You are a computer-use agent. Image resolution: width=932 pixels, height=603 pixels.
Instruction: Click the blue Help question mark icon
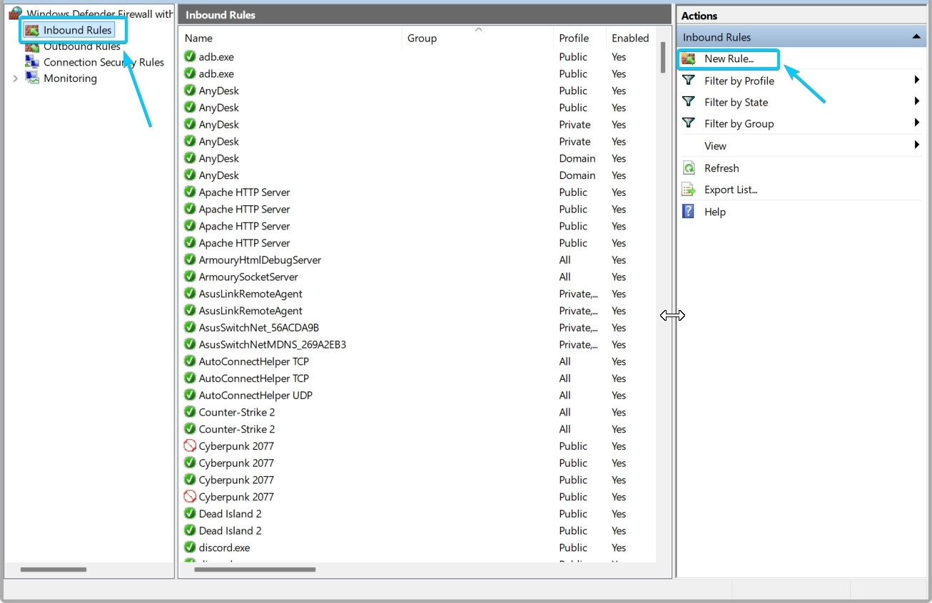[689, 212]
